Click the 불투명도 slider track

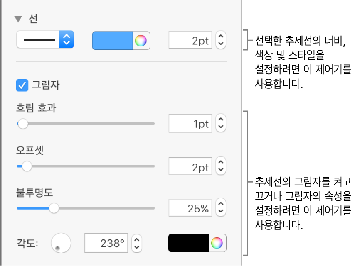coord(104,208)
